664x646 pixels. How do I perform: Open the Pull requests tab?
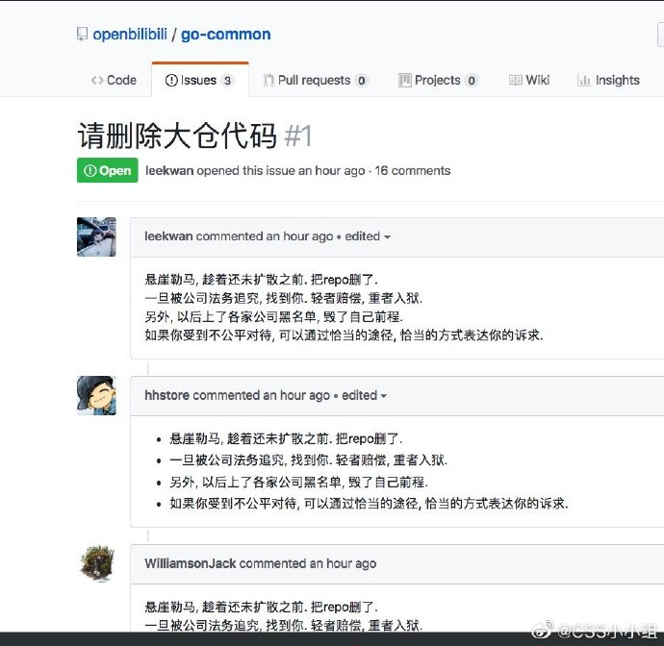[x=316, y=80]
